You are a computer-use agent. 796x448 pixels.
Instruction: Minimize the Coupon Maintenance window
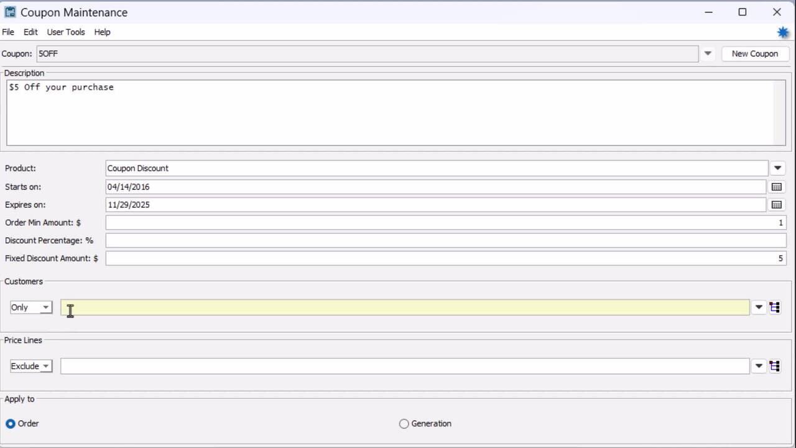coord(708,12)
